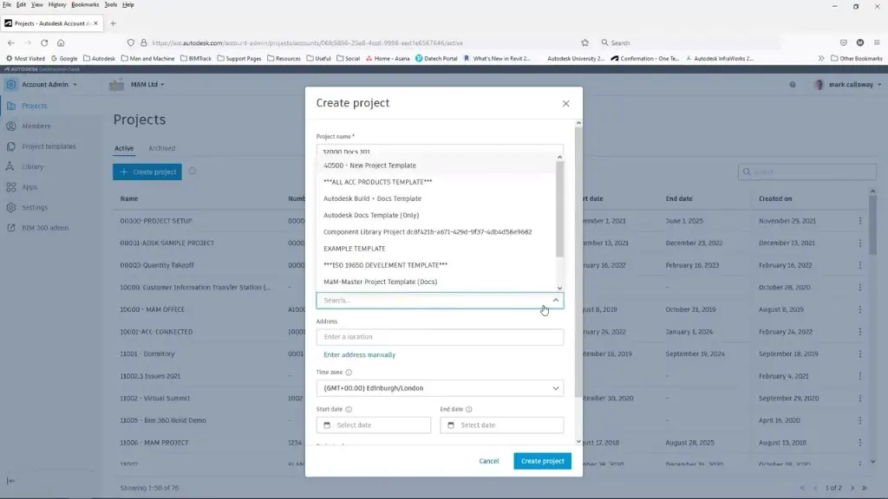This screenshot has height=499, width=888.
Task: Choose ***ALL ACC PRODUCTS TEMPLATE*** option
Action: coord(436,182)
